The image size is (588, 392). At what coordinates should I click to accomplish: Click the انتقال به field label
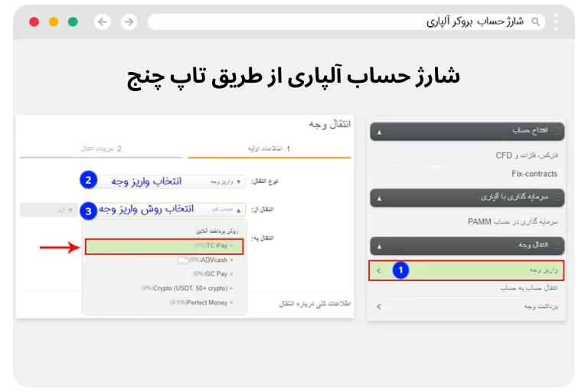click(x=262, y=238)
